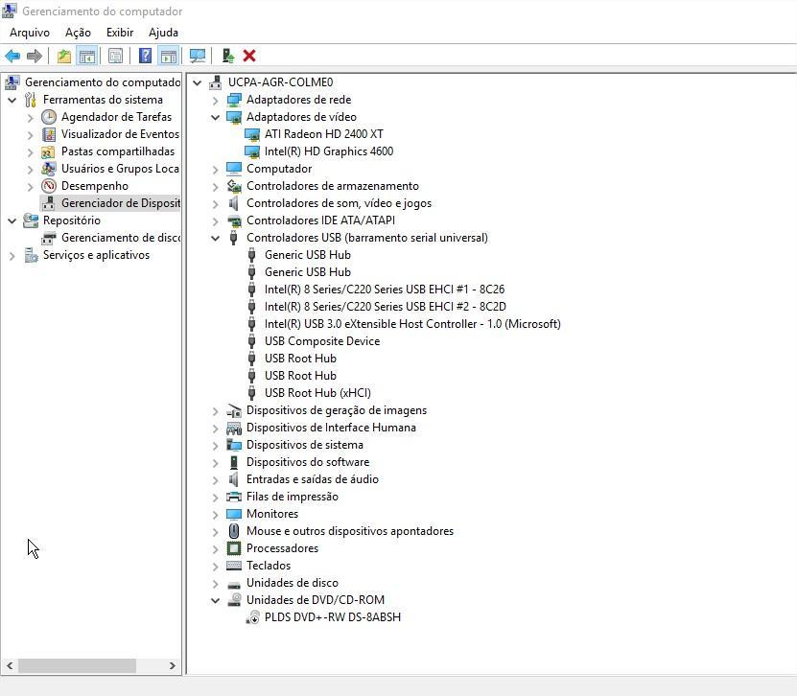The image size is (797, 696).
Task: Select Controladores IDE ATA/ATAPI category
Action: (320, 220)
